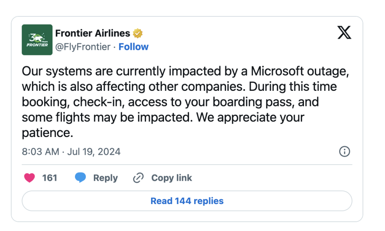Click the chain link copy icon
The height and width of the screenshot is (231, 385).
click(x=138, y=178)
